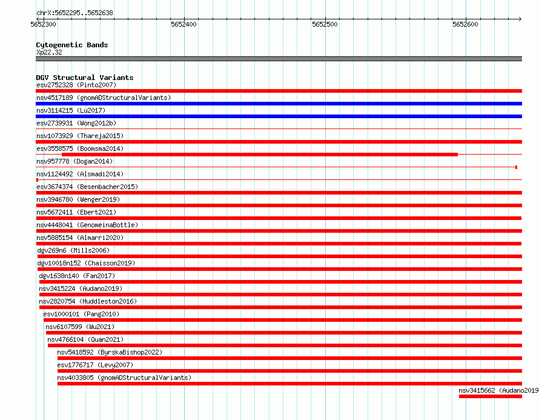Viewport: 539px width, 420px height.
Task: Click the red endpoint marker of nsv957778
Action: [x=517, y=167]
